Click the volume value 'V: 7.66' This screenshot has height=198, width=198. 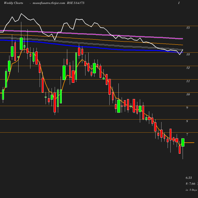[x=190, y=184]
